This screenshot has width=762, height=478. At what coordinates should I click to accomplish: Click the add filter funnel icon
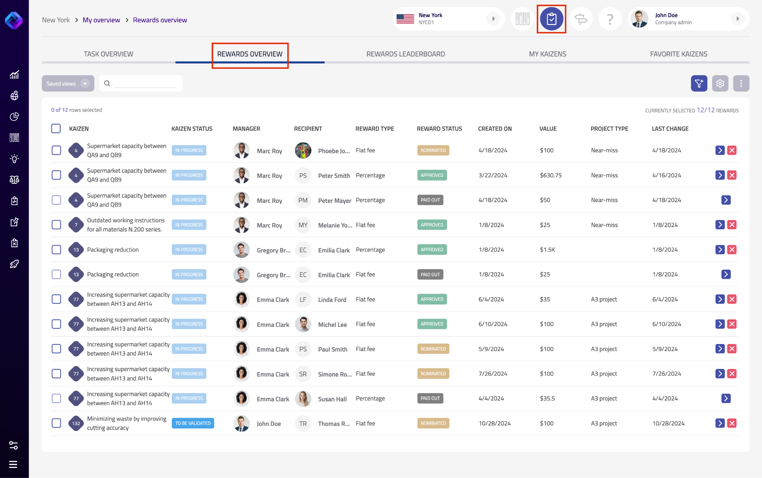(699, 83)
